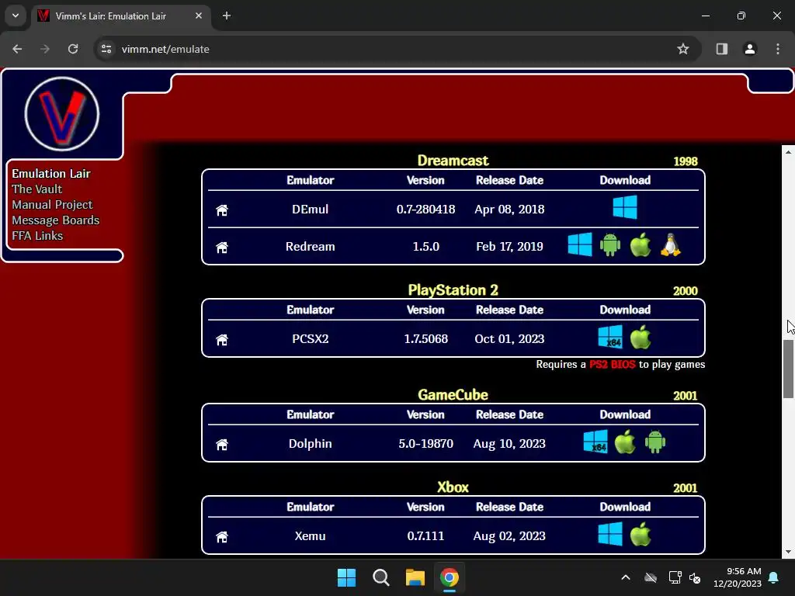
Task: Open the notifications bell in the tray
Action: pyautogui.click(x=774, y=577)
